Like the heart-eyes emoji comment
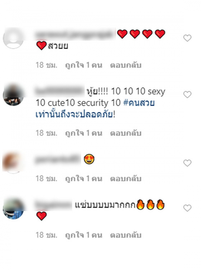 [x=187, y=163]
